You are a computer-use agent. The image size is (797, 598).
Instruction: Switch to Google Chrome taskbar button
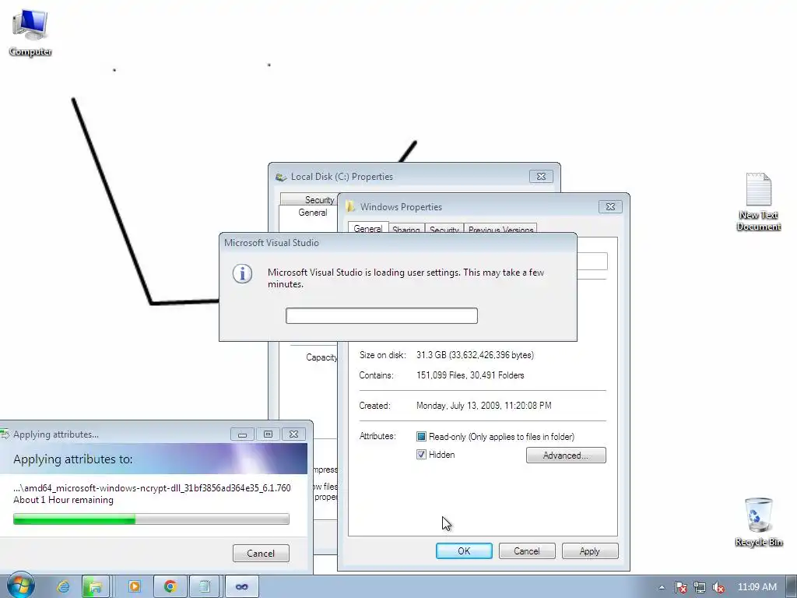point(170,587)
